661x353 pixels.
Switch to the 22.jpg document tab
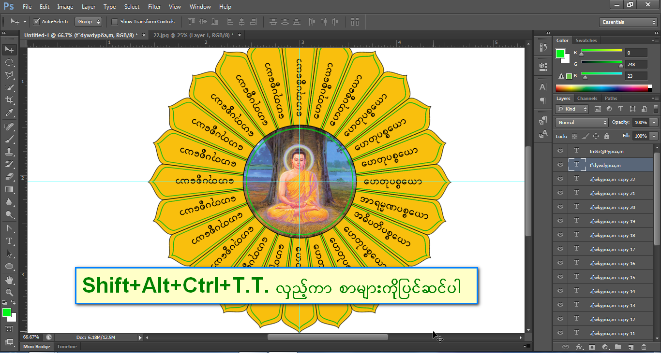pyautogui.click(x=193, y=35)
